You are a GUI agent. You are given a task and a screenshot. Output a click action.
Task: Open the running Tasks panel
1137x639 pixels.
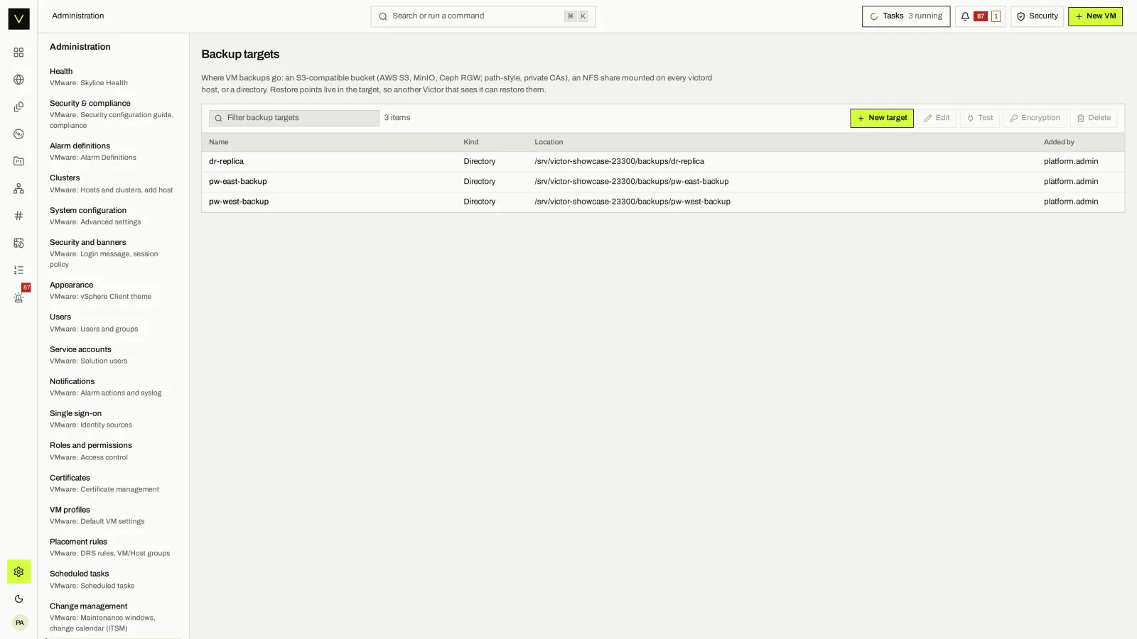pos(905,16)
